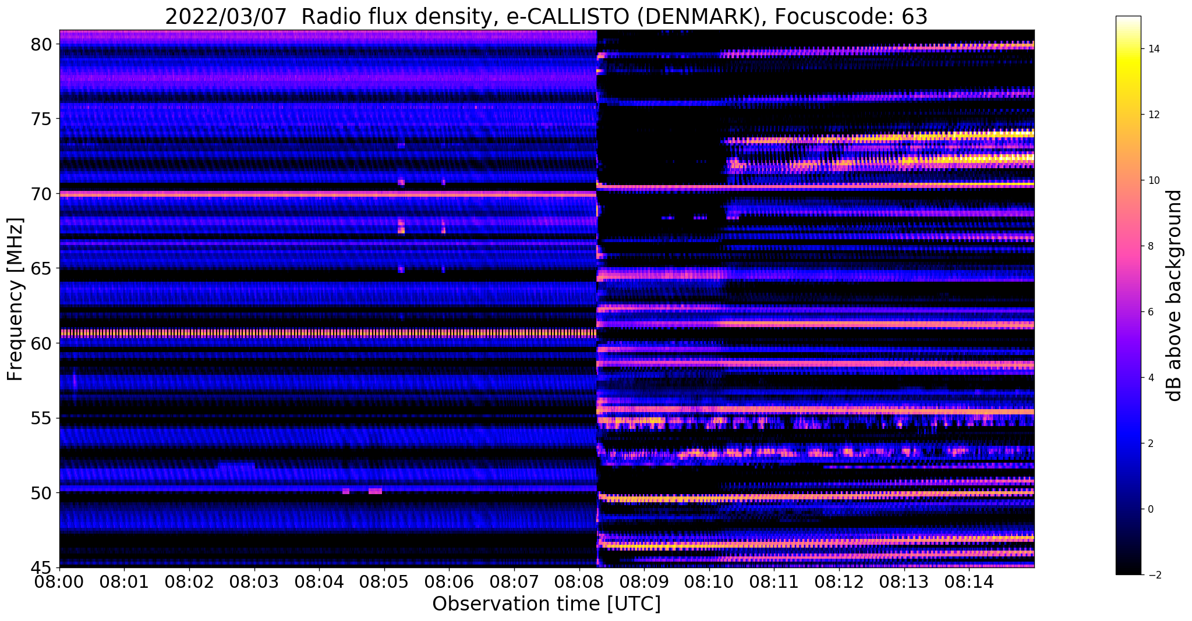Click the 08:08 time tick label
This screenshot has height=621, width=1192.
tap(579, 581)
